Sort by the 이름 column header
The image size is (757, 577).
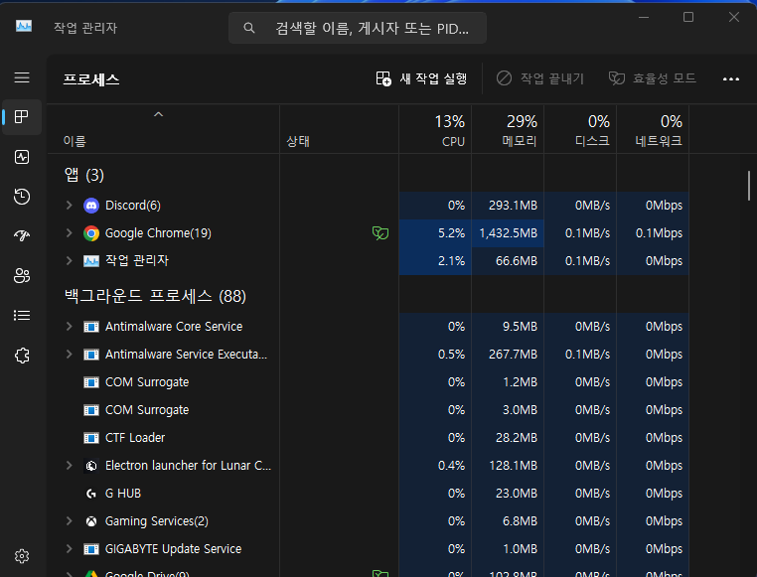pos(163,129)
